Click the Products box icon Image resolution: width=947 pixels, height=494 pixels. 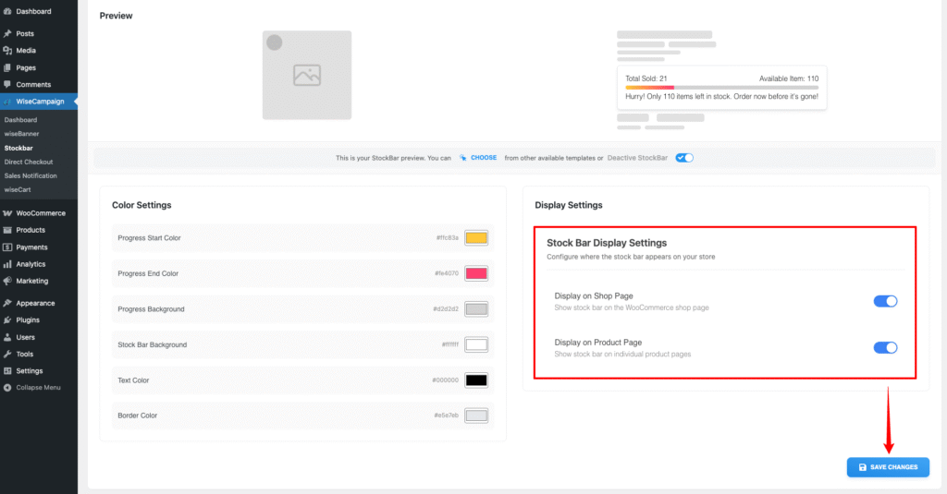(x=7, y=230)
